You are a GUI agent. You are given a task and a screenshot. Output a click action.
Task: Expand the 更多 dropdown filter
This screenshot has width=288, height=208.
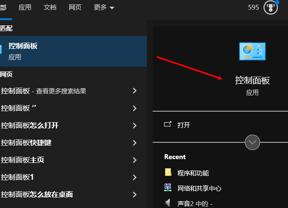point(104,7)
